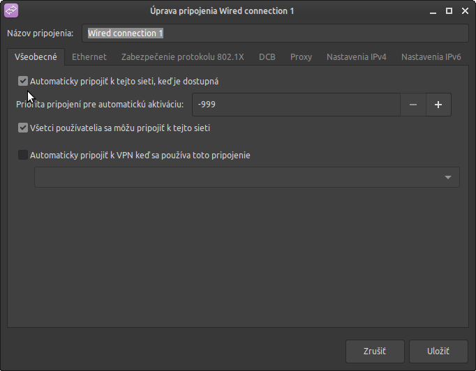Maximize the connection editor window
This screenshot has height=371, width=476.
pyautogui.click(x=449, y=10)
